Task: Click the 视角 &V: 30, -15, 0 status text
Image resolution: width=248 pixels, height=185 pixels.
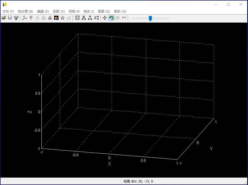Action: pyautogui.click(x=138, y=181)
